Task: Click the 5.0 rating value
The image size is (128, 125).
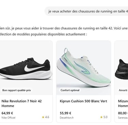Action: [x=105, y=117]
